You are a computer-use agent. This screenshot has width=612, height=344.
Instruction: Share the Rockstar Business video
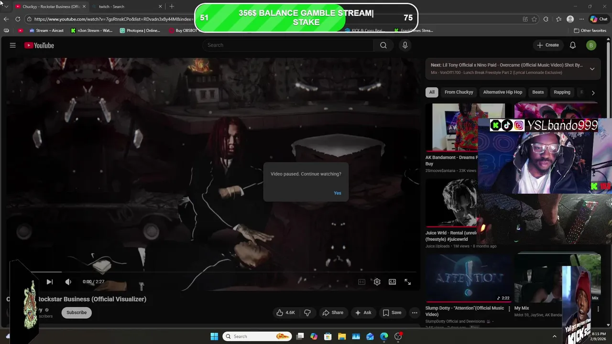pos(333,312)
